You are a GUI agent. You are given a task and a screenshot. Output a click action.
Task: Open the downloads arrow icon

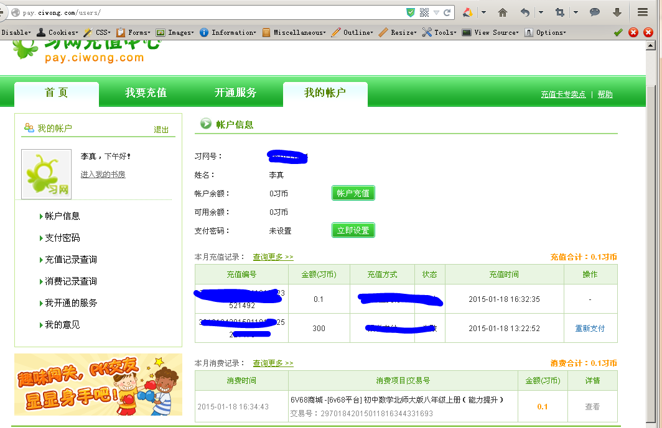[617, 12]
